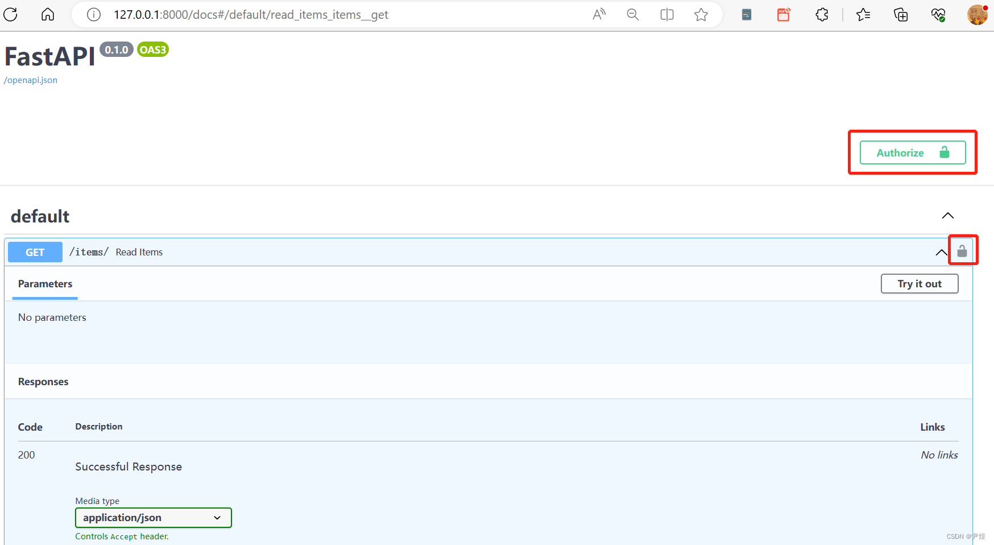Click the Media type label

click(x=97, y=501)
